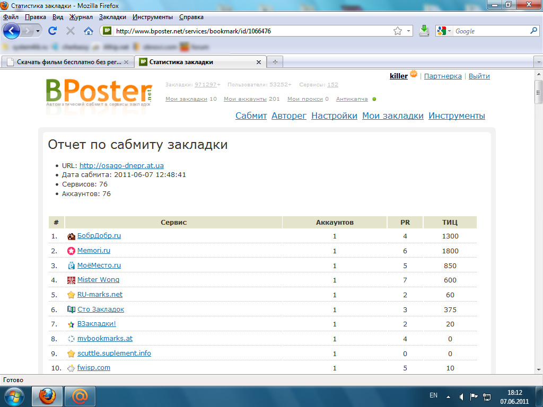Open the Windows Start menu
Screen dimensions: 543x407
(14, 396)
